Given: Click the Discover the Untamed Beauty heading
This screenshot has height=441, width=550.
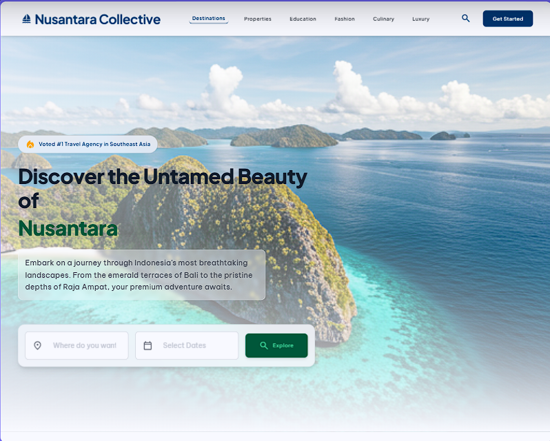Looking at the screenshot, I should point(163,189).
